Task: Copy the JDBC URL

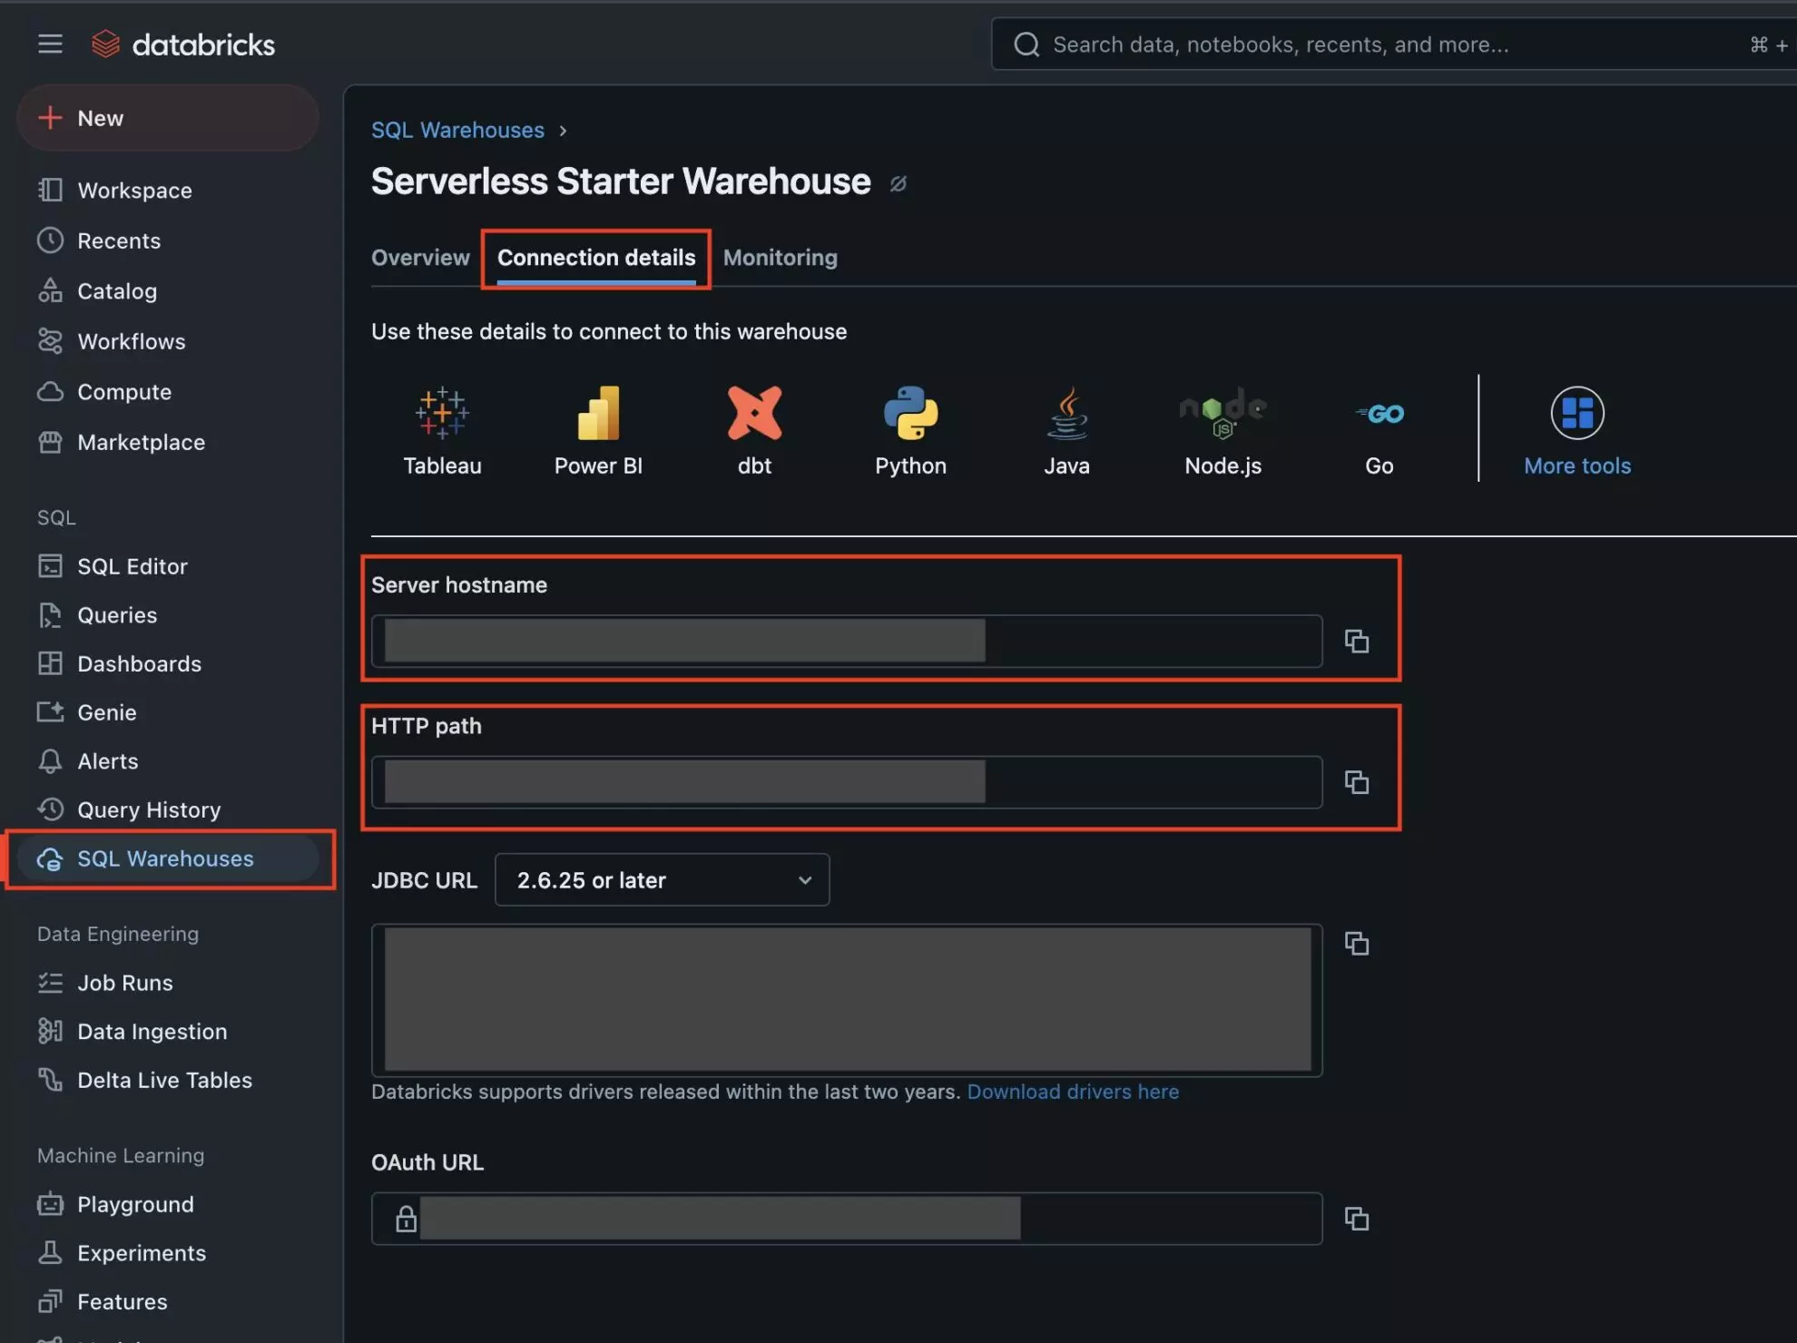Action: [1357, 944]
